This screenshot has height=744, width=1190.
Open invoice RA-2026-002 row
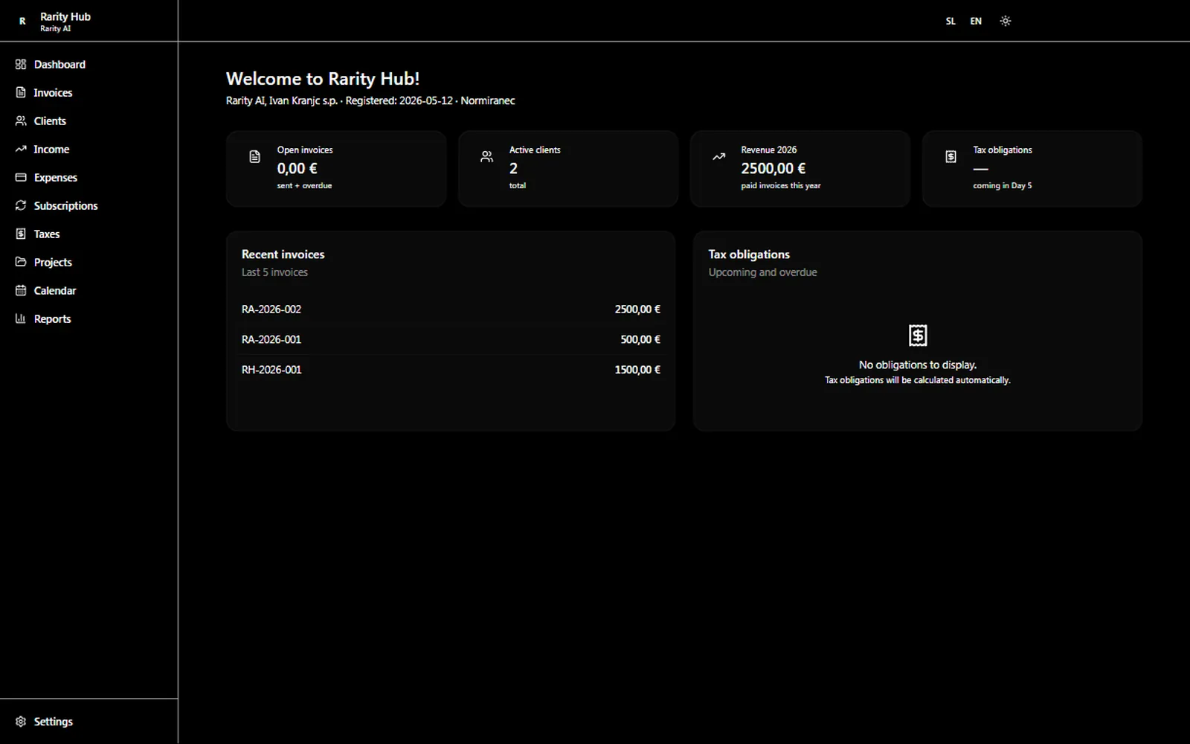pos(451,310)
